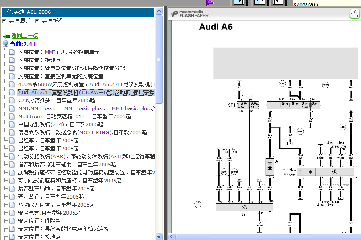Click document icon for 可加热式前座椅和后座椅
Screen dimensions: 361x240
click(12, 181)
